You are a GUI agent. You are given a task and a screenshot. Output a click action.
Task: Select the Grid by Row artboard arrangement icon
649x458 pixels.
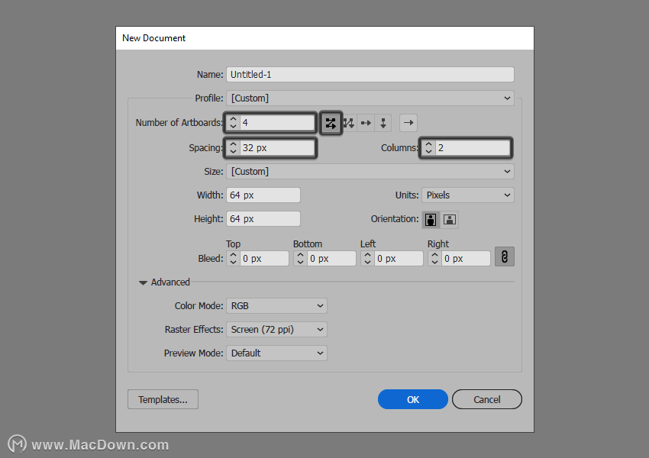coord(331,123)
